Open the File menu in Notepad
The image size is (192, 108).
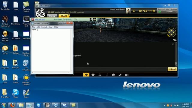[x=33, y=27]
